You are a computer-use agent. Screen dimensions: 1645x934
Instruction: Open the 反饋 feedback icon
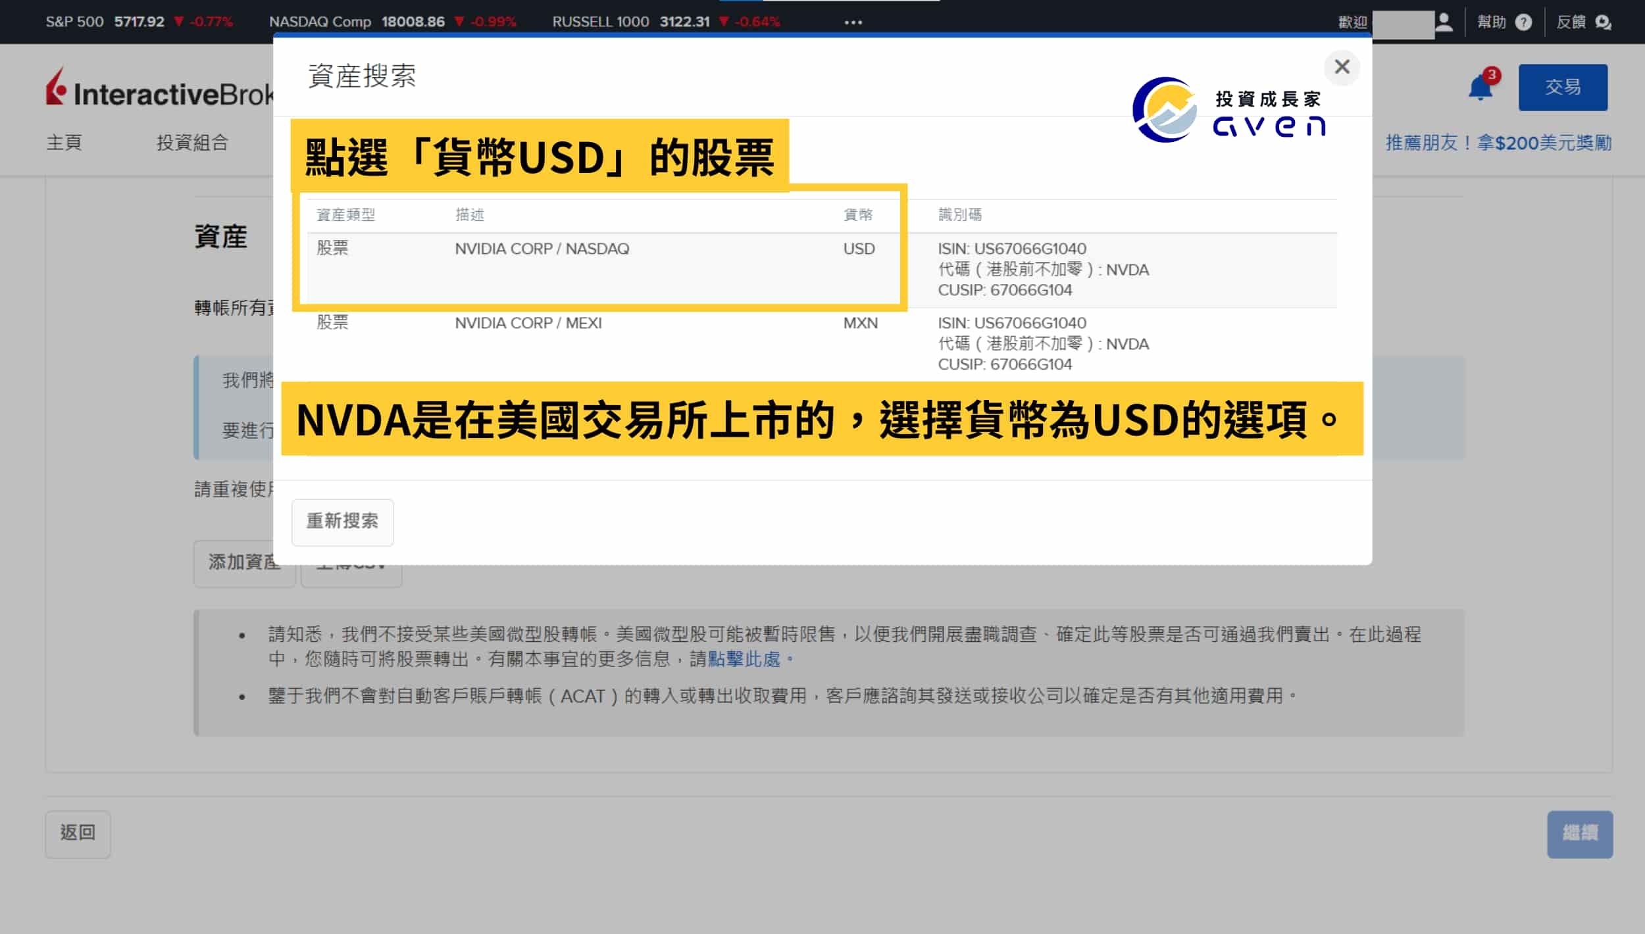click(1603, 22)
